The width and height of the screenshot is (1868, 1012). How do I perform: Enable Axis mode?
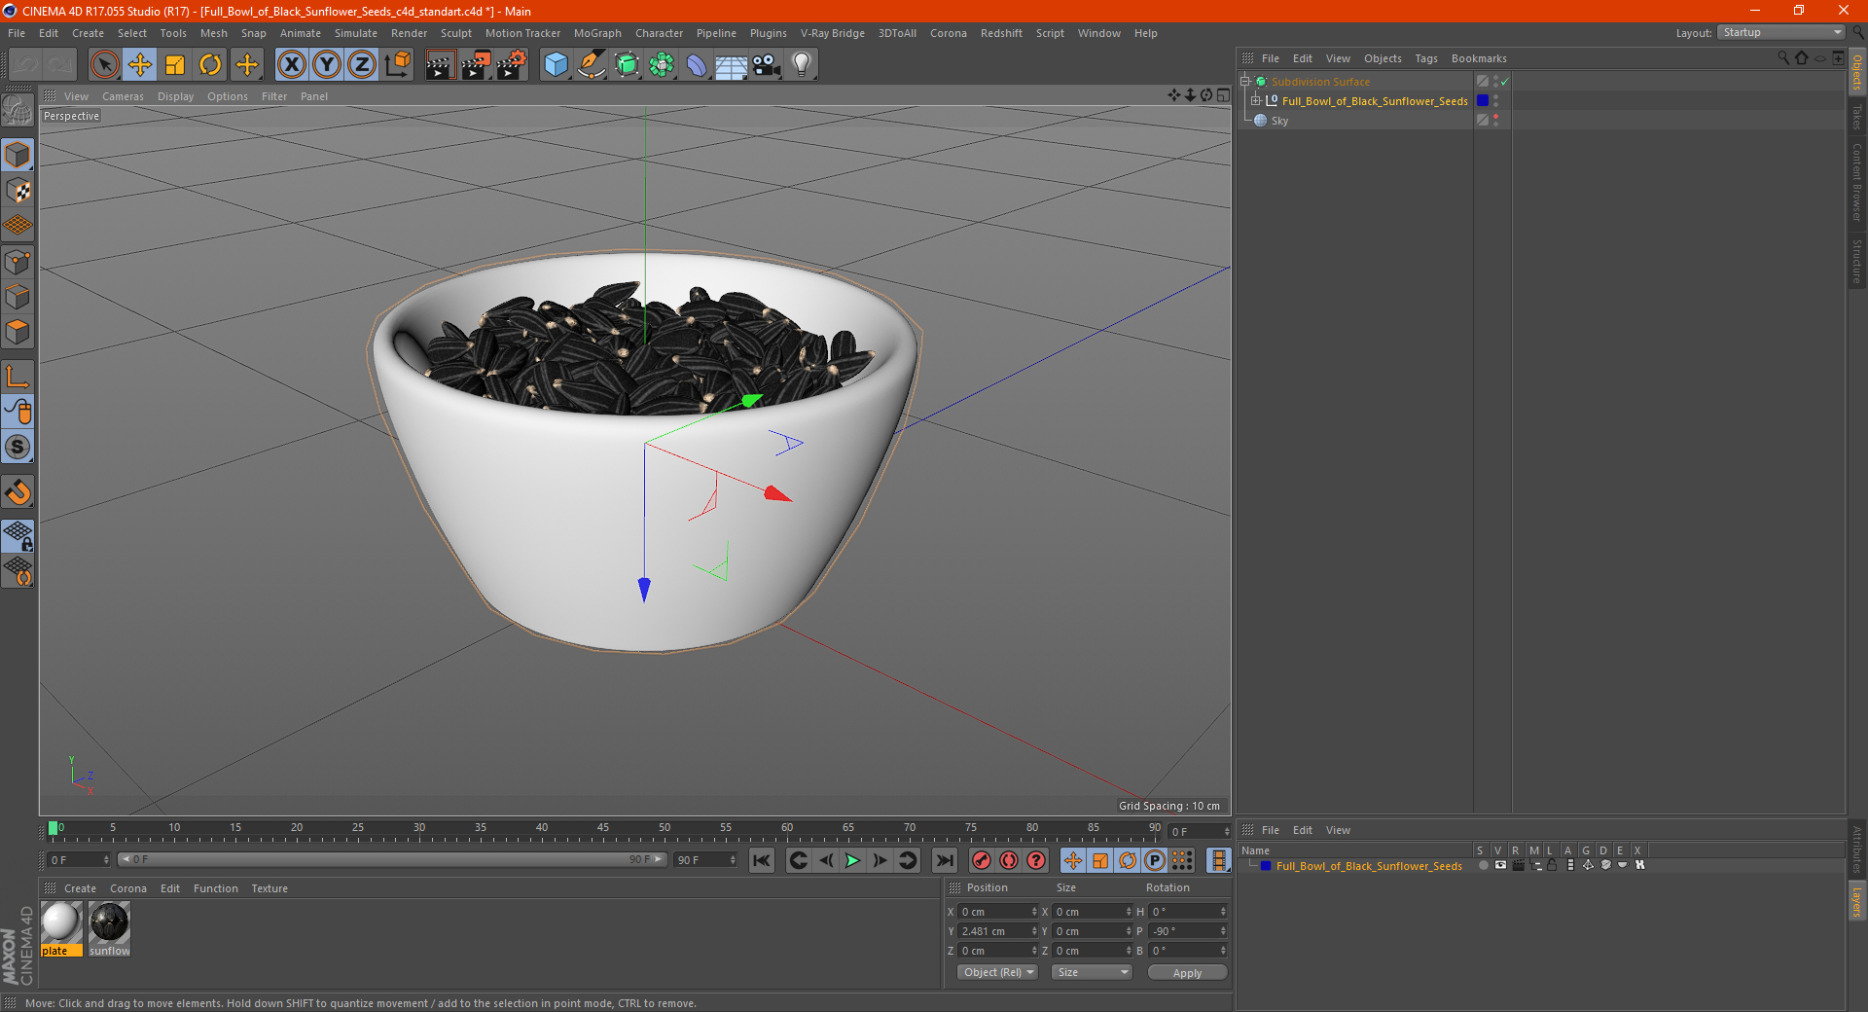(18, 377)
